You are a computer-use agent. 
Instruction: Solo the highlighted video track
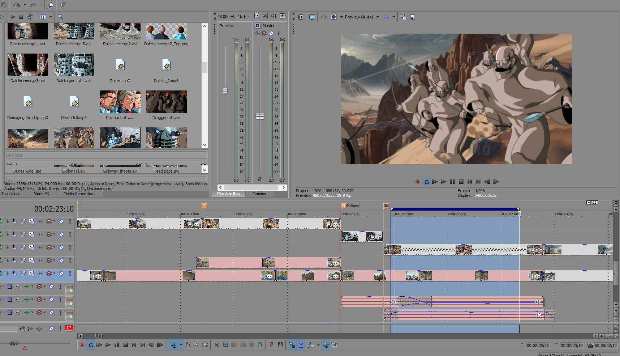click(70, 274)
